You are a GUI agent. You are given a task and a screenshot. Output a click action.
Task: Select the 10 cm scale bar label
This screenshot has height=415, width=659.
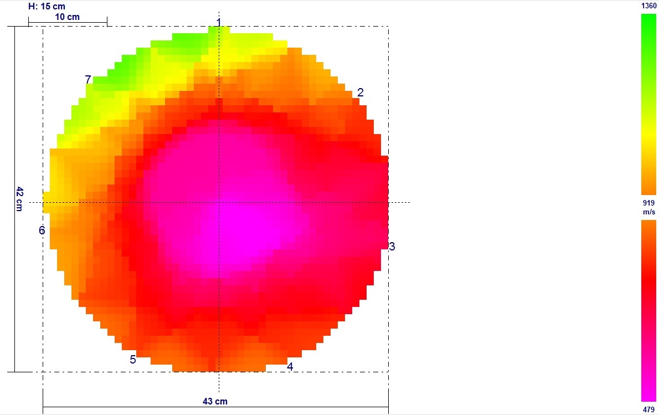tap(67, 17)
